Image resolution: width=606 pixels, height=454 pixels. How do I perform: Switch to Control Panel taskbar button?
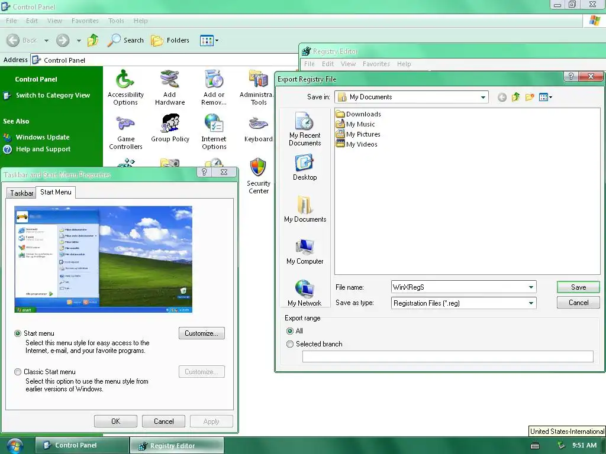pyautogui.click(x=82, y=445)
